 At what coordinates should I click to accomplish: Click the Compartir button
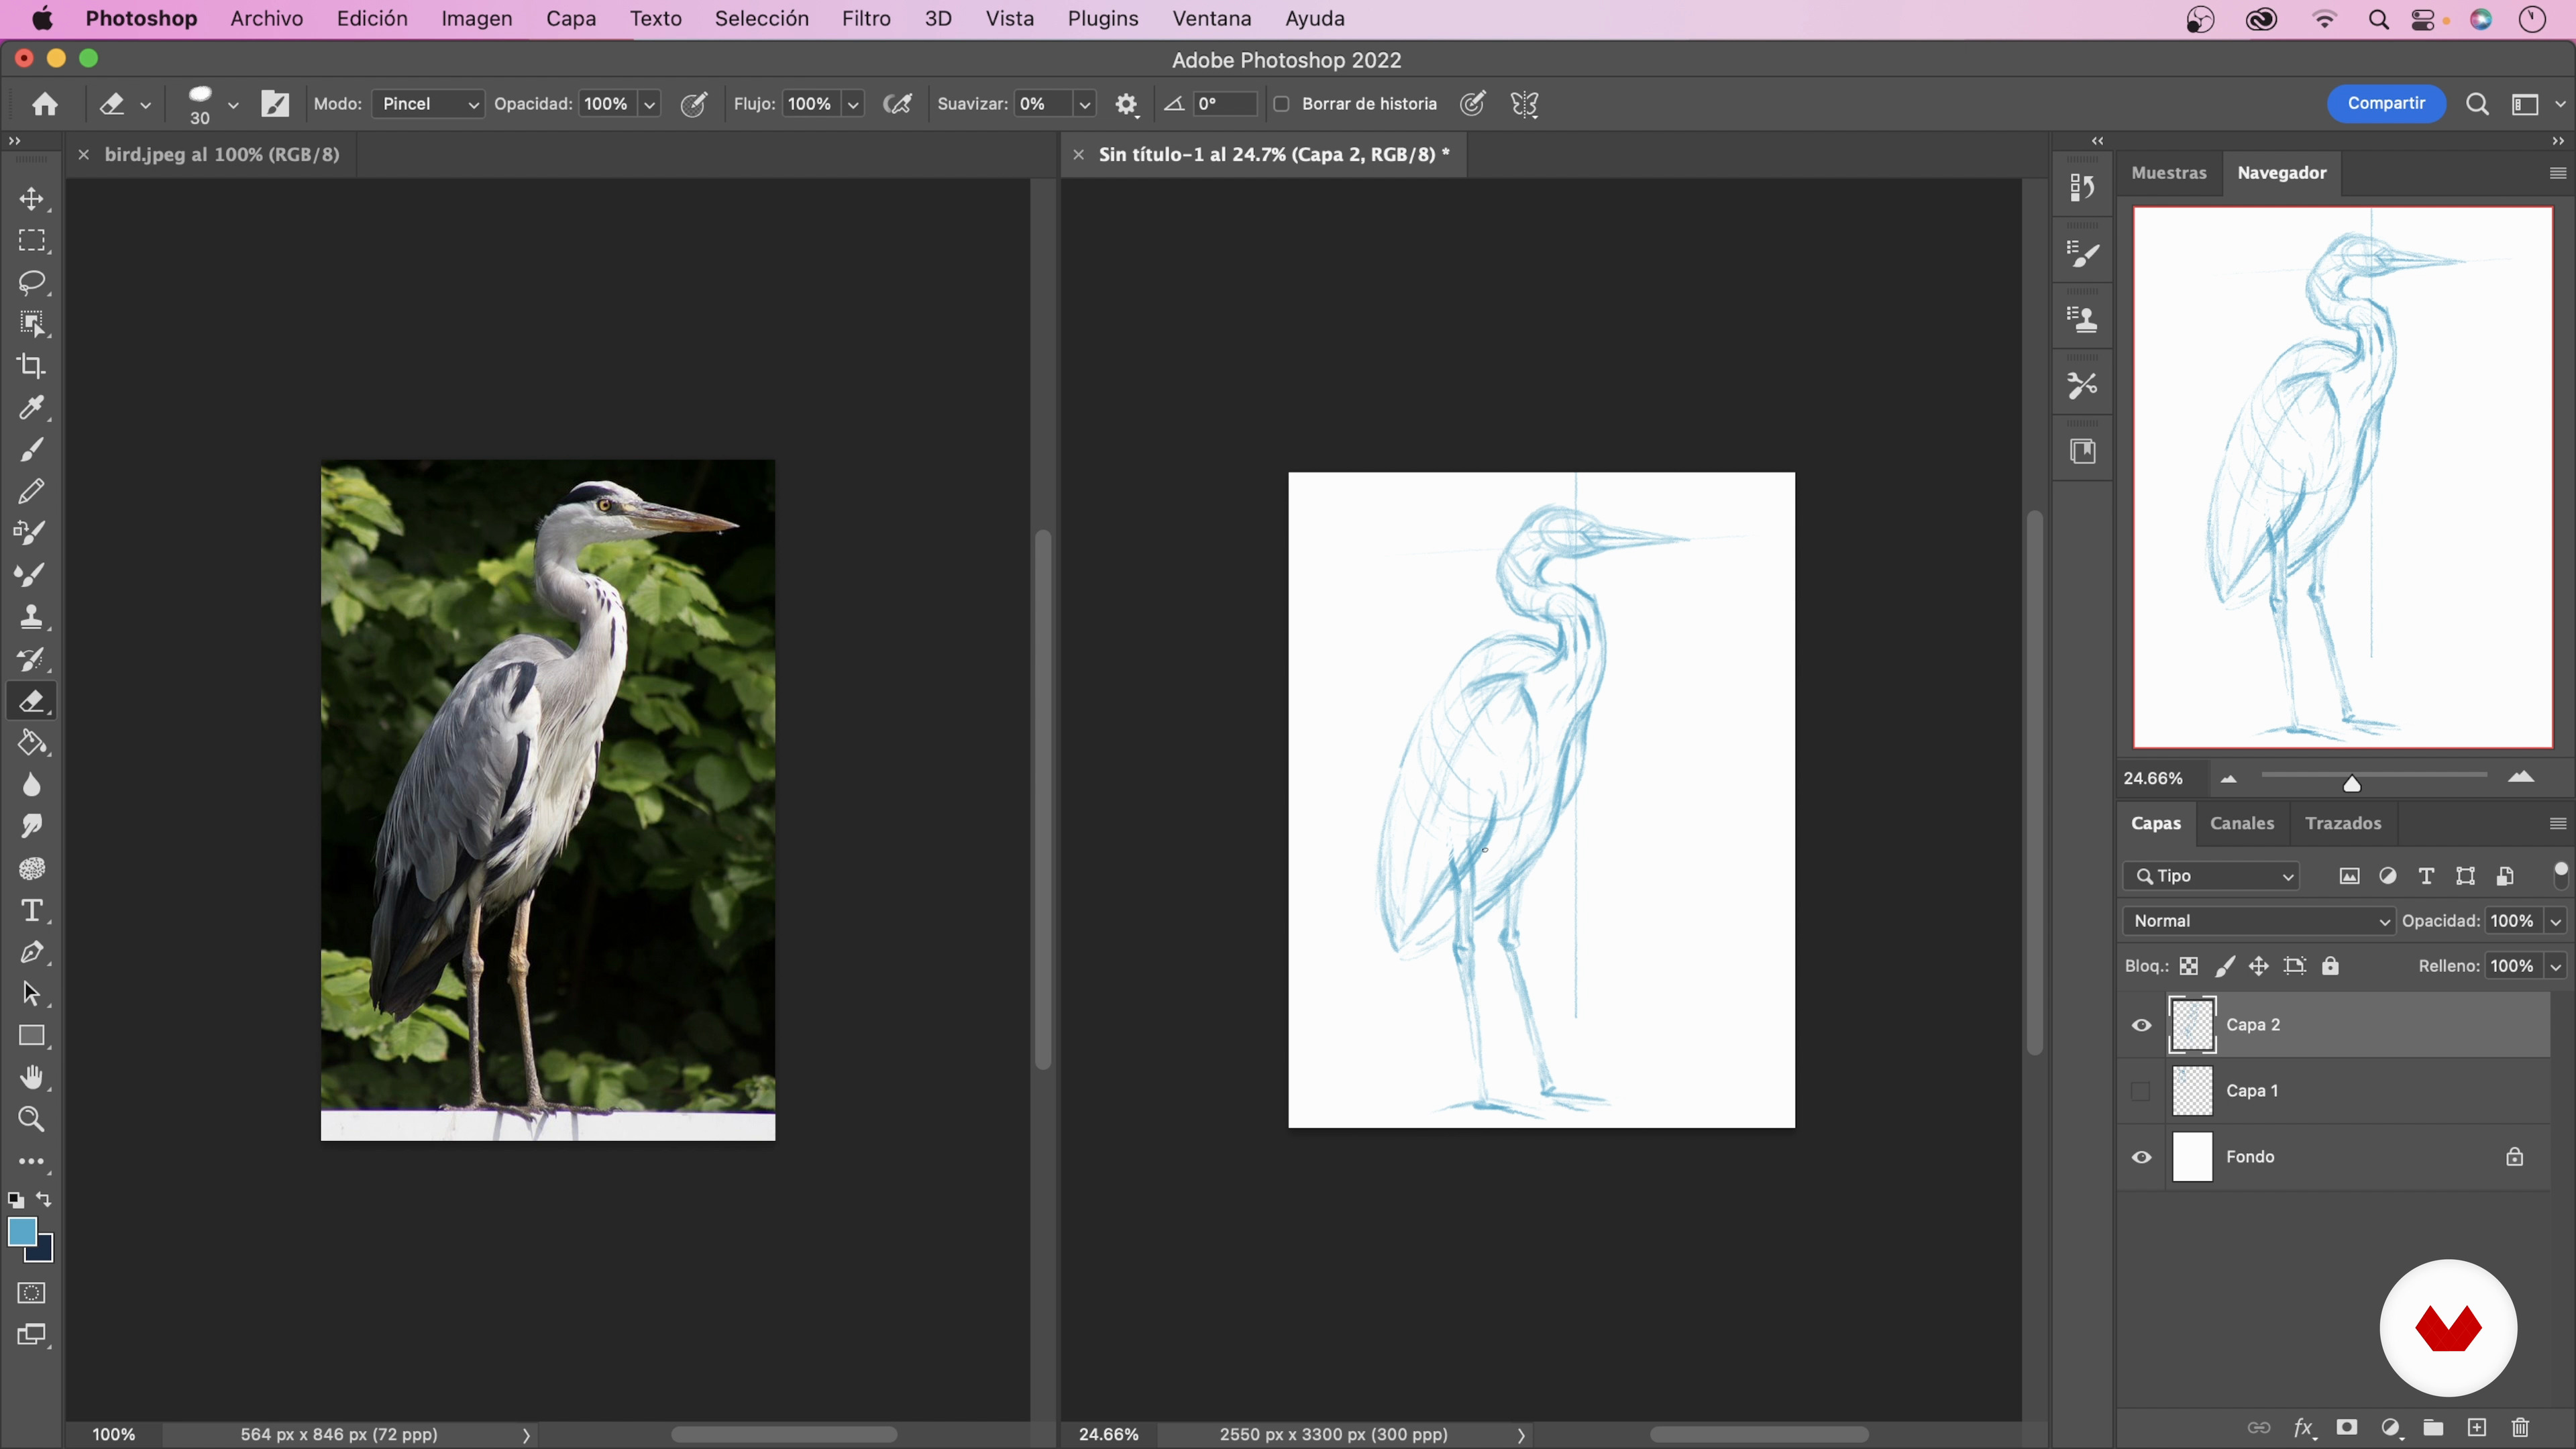[2386, 103]
